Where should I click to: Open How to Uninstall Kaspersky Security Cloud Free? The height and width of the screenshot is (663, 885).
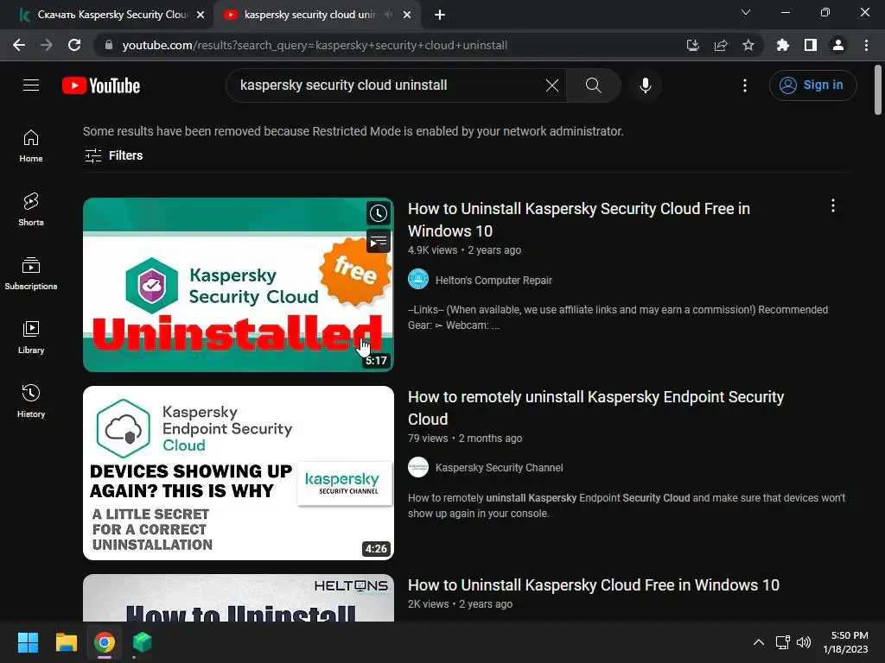click(578, 220)
